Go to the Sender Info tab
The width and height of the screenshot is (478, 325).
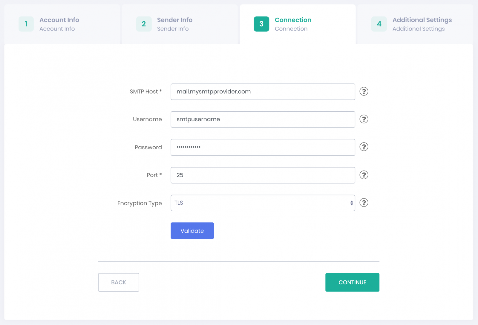(x=174, y=20)
